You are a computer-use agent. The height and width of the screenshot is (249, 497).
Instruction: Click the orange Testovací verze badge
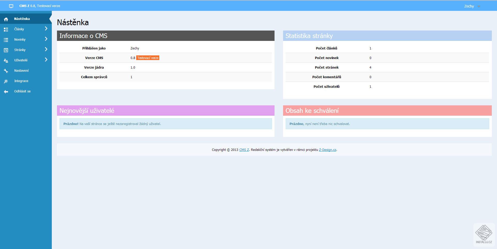(x=148, y=58)
